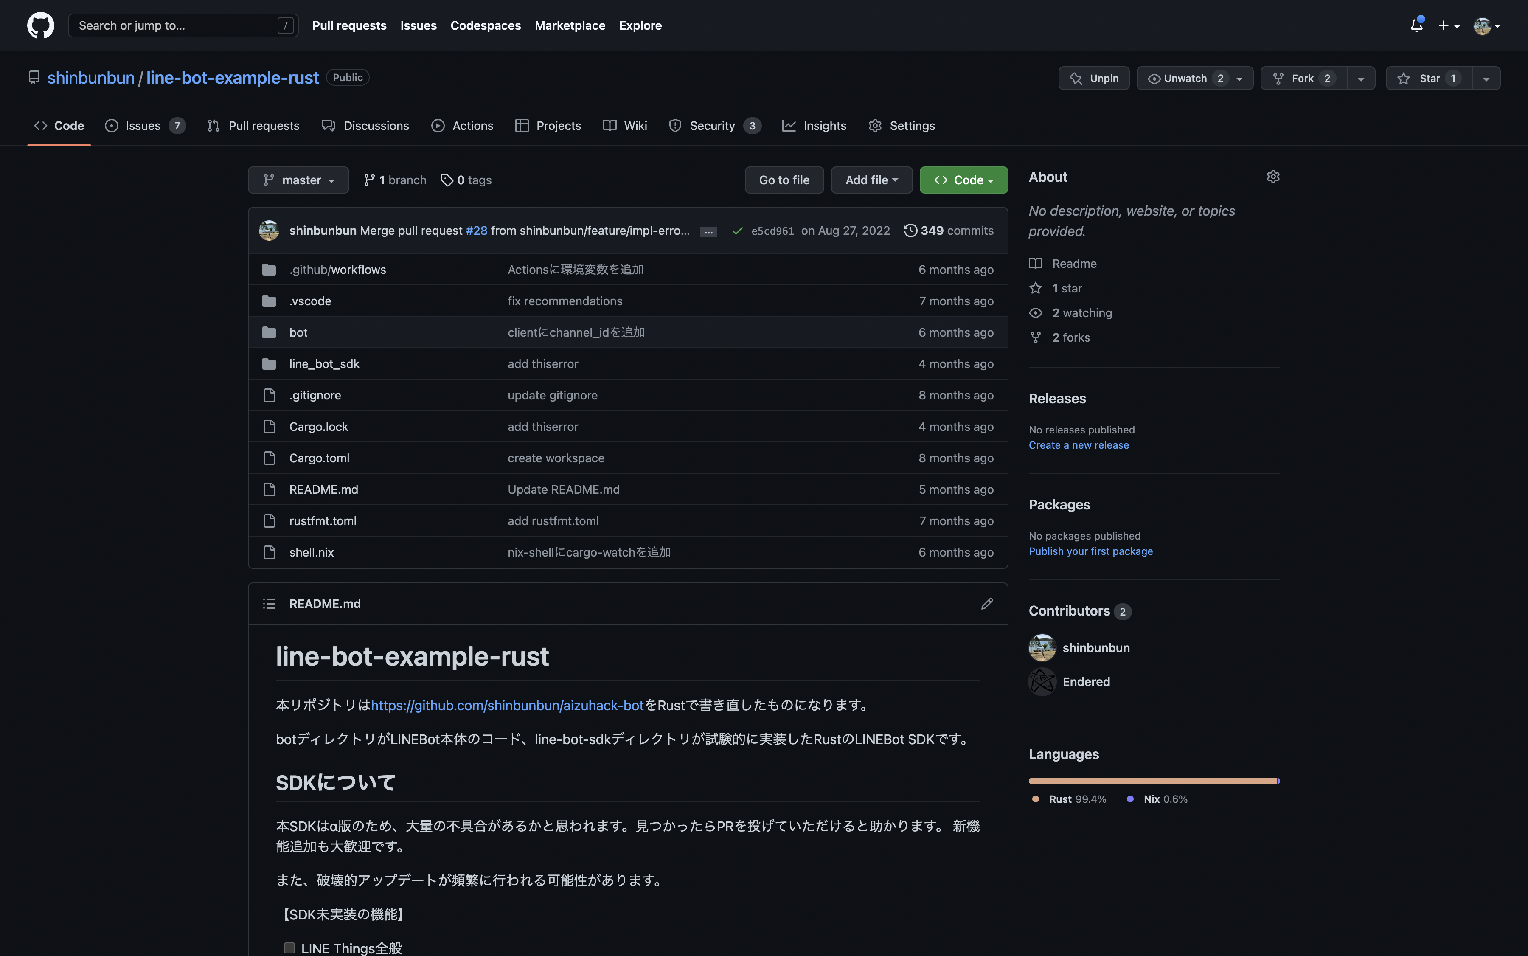Screen dimensions: 1528x956
Task: Open the master branch dropdown
Action: point(298,180)
